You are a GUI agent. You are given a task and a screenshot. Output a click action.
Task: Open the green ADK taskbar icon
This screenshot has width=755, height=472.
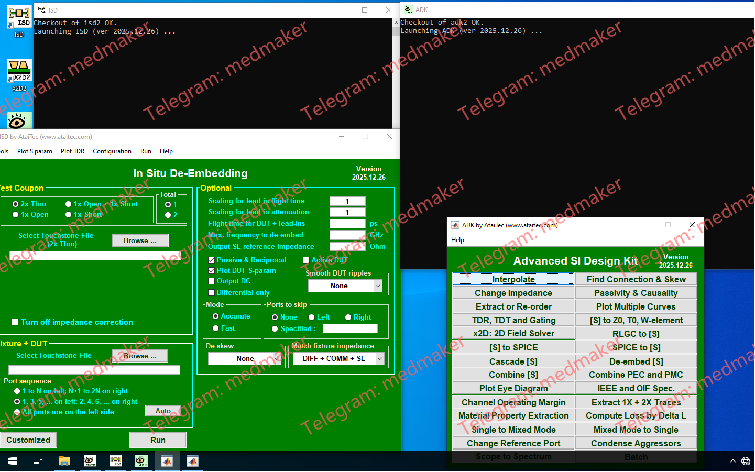tap(141, 462)
